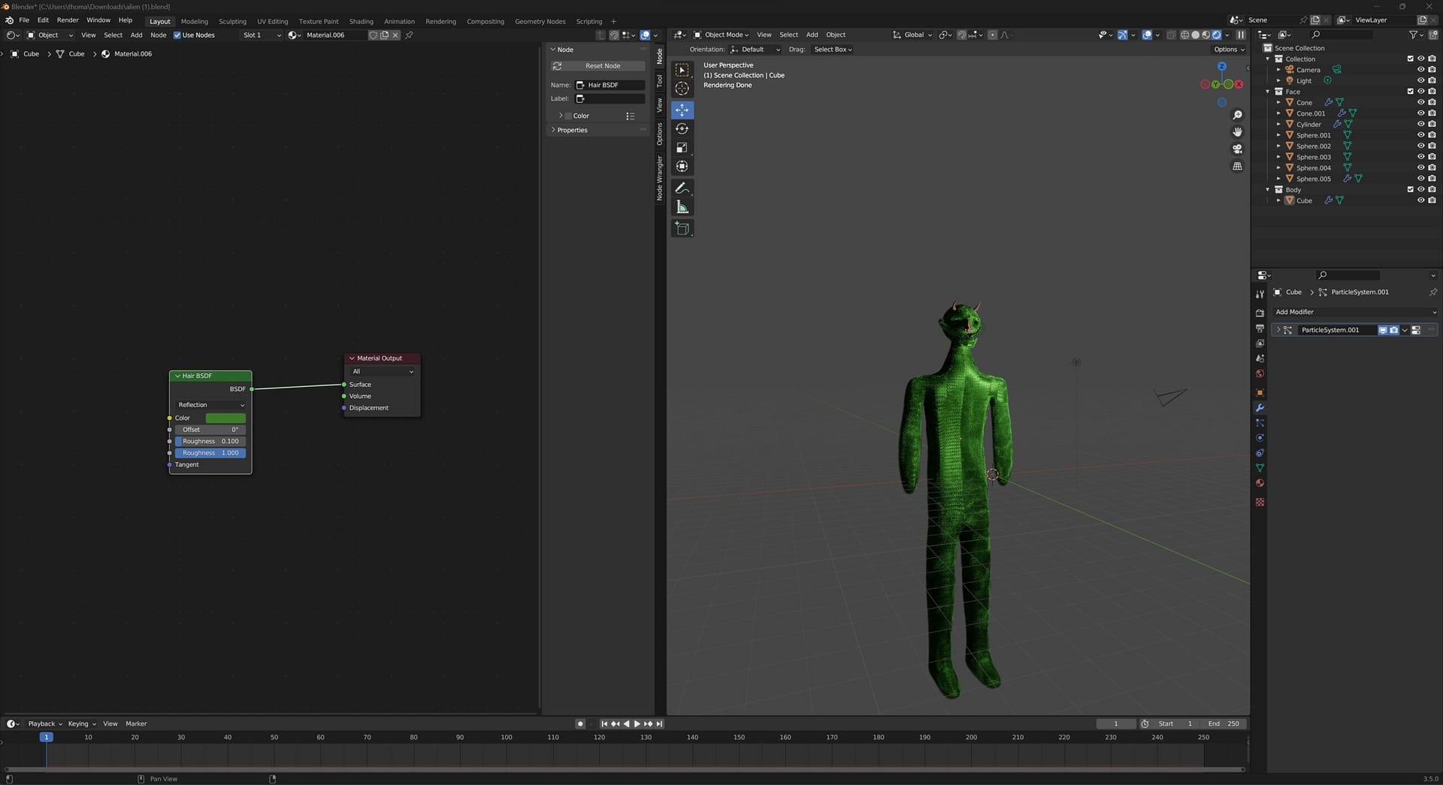Click the Reset Node button
Image resolution: width=1443 pixels, height=785 pixels.
[x=603, y=66]
